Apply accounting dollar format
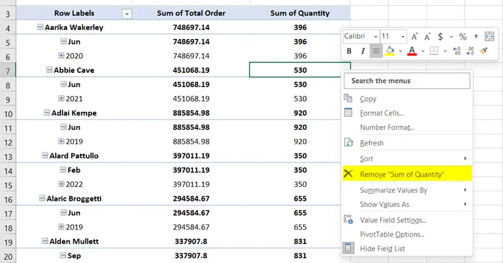Screen dimensions: 503x263 (x=440, y=37)
